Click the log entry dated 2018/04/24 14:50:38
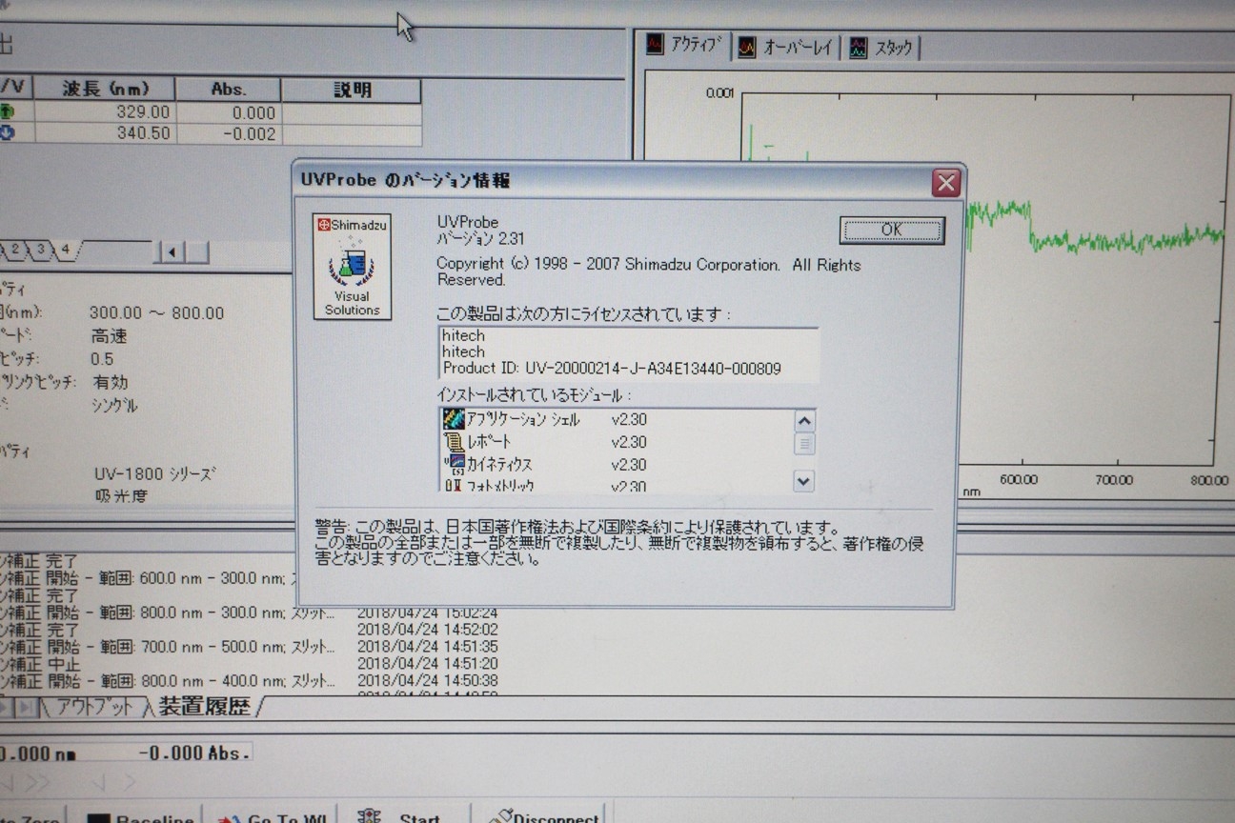1235x823 pixels. (248, 681)
